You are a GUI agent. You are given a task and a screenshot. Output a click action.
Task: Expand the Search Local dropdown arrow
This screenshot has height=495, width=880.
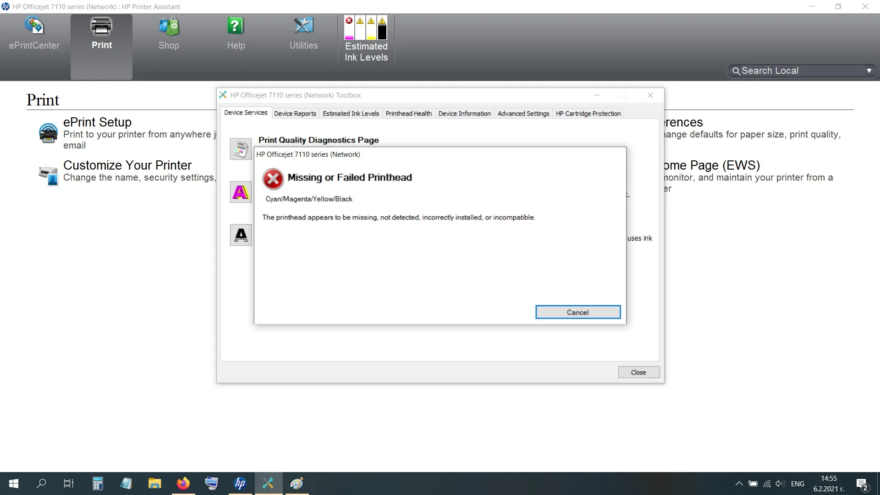[869, 71]
